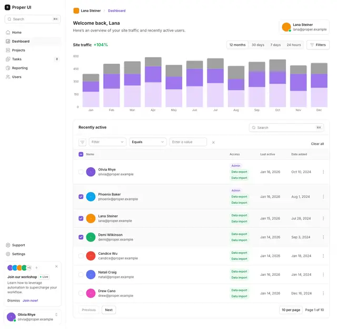Open Users in the sidebar

(x=33, y=77)
